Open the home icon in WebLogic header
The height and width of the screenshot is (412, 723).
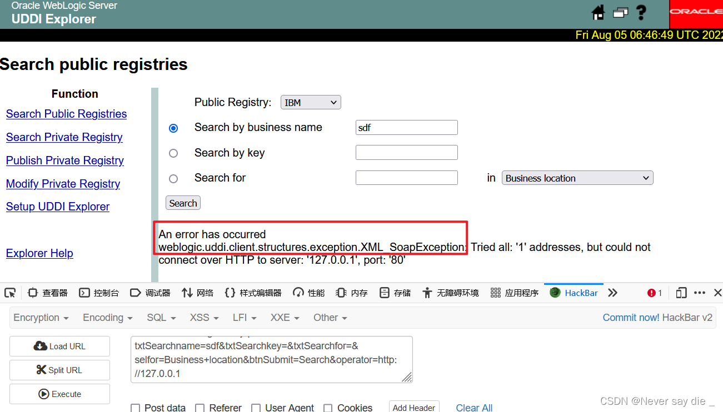[598, 12]
